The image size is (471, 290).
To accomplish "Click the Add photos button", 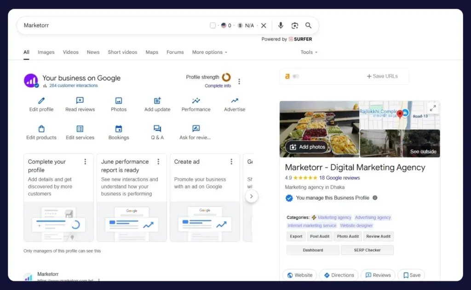I will [x=307, y=147].
